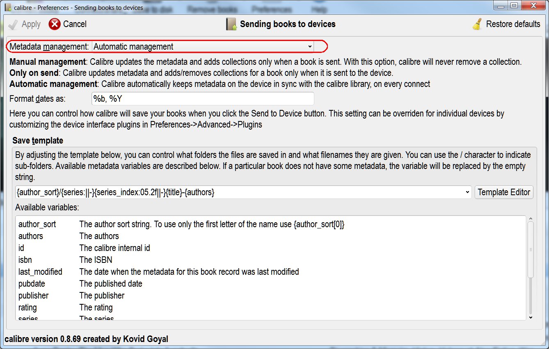The width and height of the screenshot is (549, 349).
Task: Click the "Save template" group heading
Action: coord(38,141)
